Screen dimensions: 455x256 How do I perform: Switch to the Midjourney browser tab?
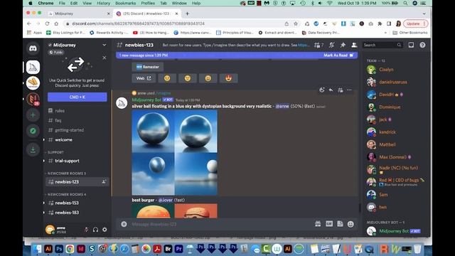point(79,14)
